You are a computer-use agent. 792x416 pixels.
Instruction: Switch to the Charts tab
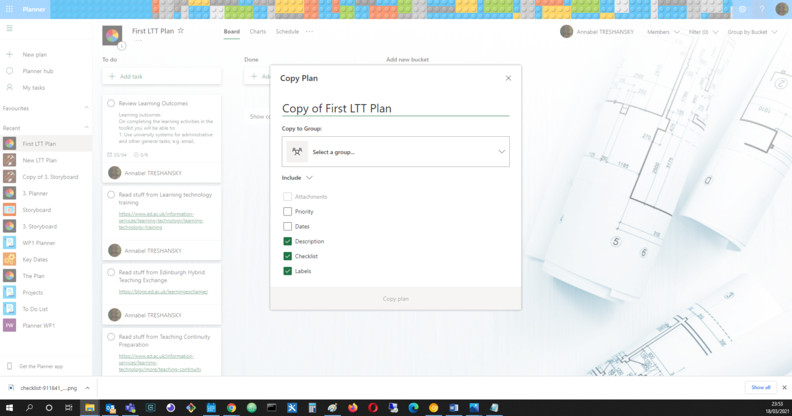257,32
